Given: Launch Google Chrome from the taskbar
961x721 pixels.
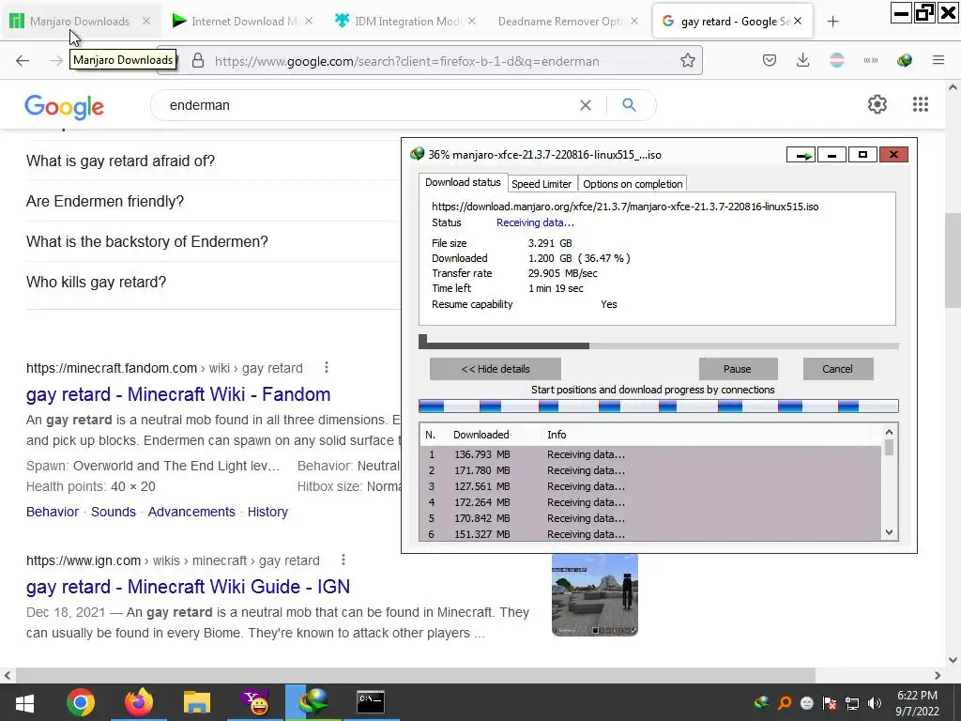Looking at the screenshot, I should tap(81, 702).
